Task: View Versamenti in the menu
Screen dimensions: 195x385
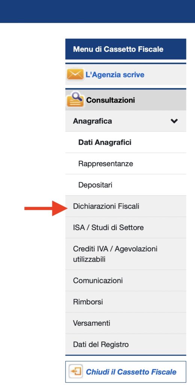Action: click(126, 323)
